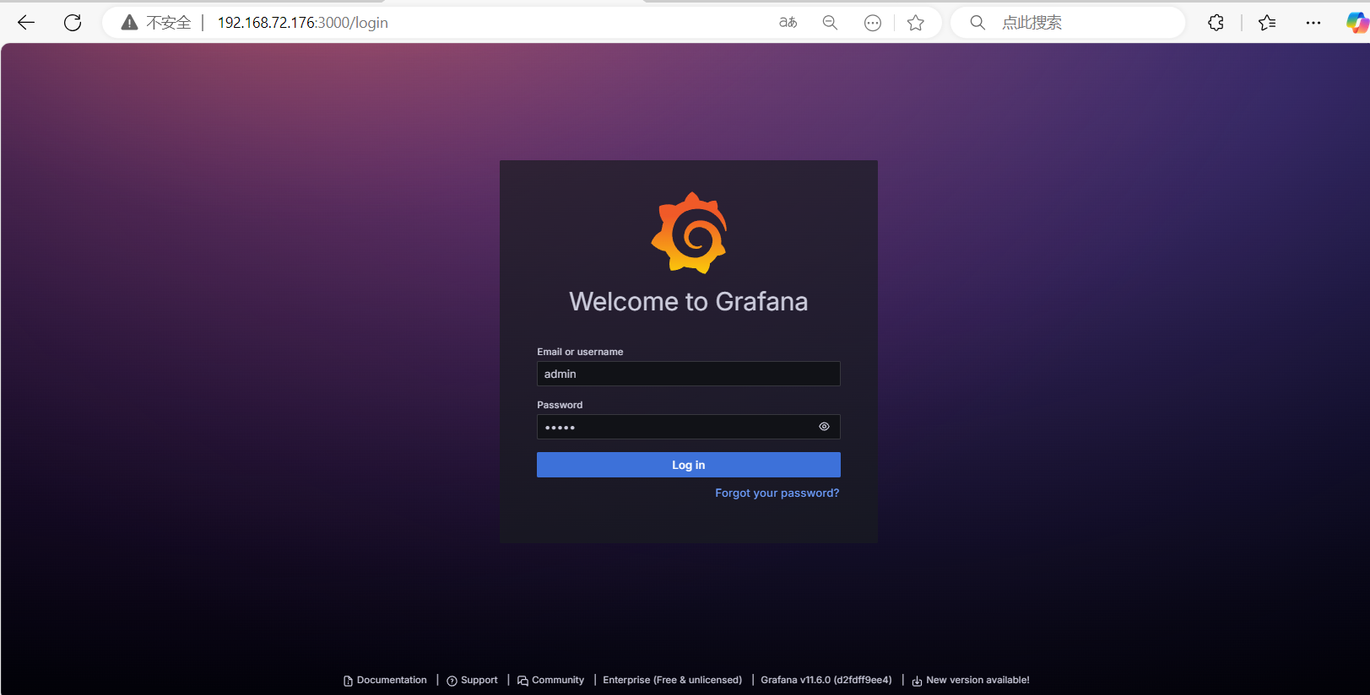Open the circled three-dots icon in address bar

tap(873, 23)
